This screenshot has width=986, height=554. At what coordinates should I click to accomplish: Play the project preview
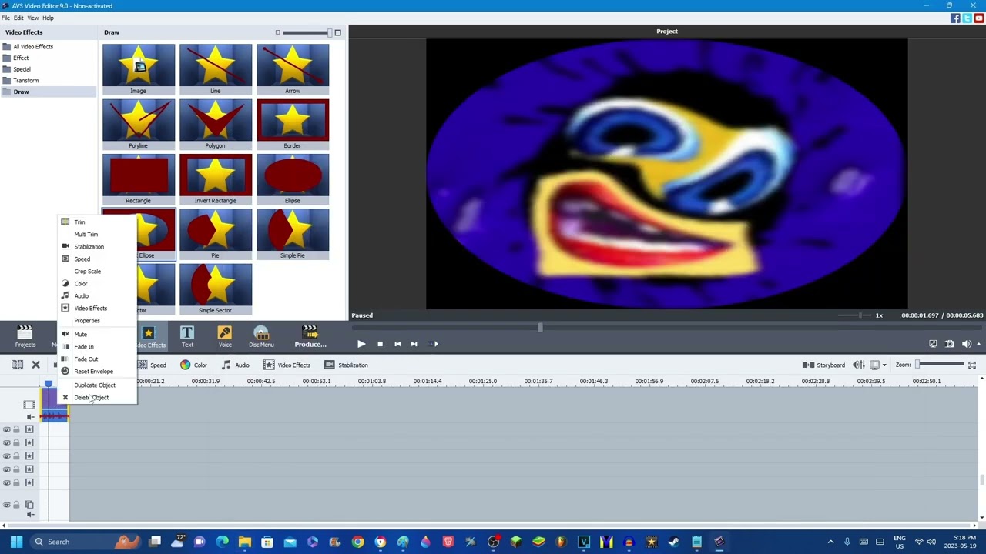[x=361, y=344]
